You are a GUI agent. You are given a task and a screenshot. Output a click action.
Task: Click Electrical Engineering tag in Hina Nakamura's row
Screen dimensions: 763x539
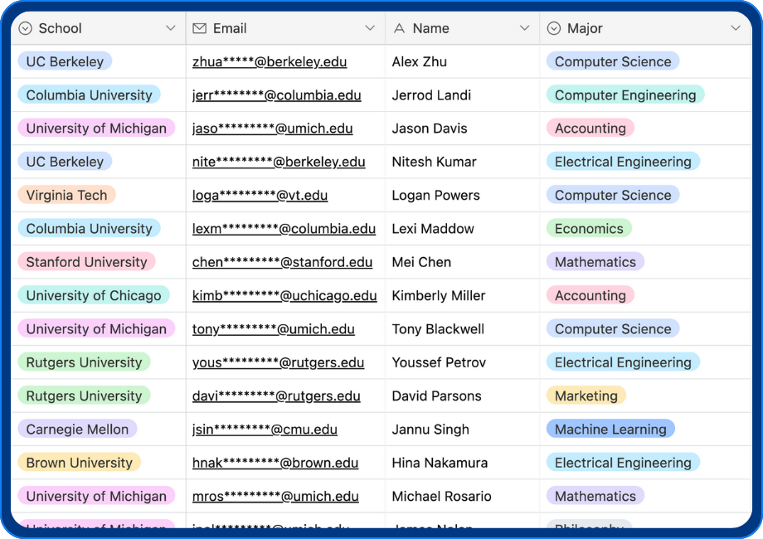(624, 463)
